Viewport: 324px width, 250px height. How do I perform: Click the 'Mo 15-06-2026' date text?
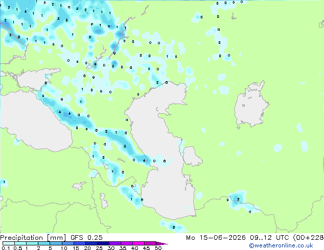[x=216, y=238]
